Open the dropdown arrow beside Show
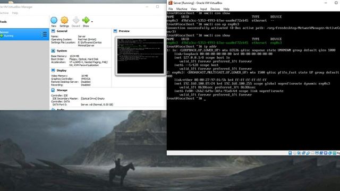340x191 pixels. (x=92, y=22)
